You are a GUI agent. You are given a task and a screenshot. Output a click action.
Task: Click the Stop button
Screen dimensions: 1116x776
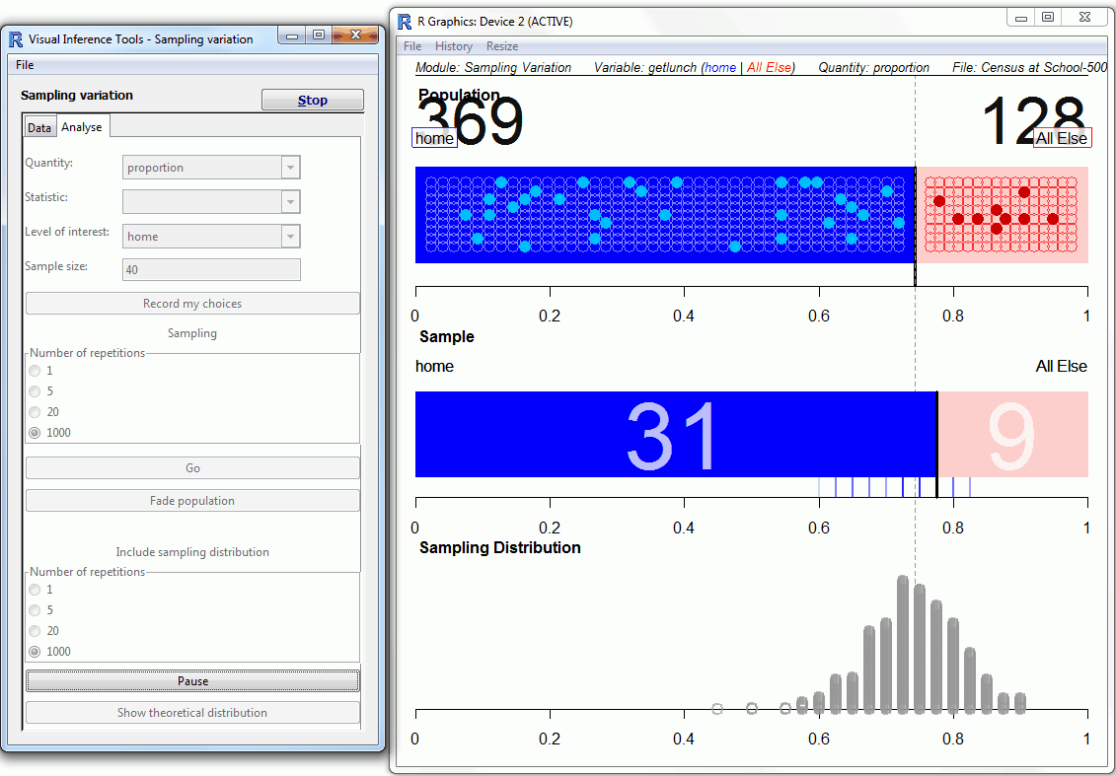tap(312, 101)
